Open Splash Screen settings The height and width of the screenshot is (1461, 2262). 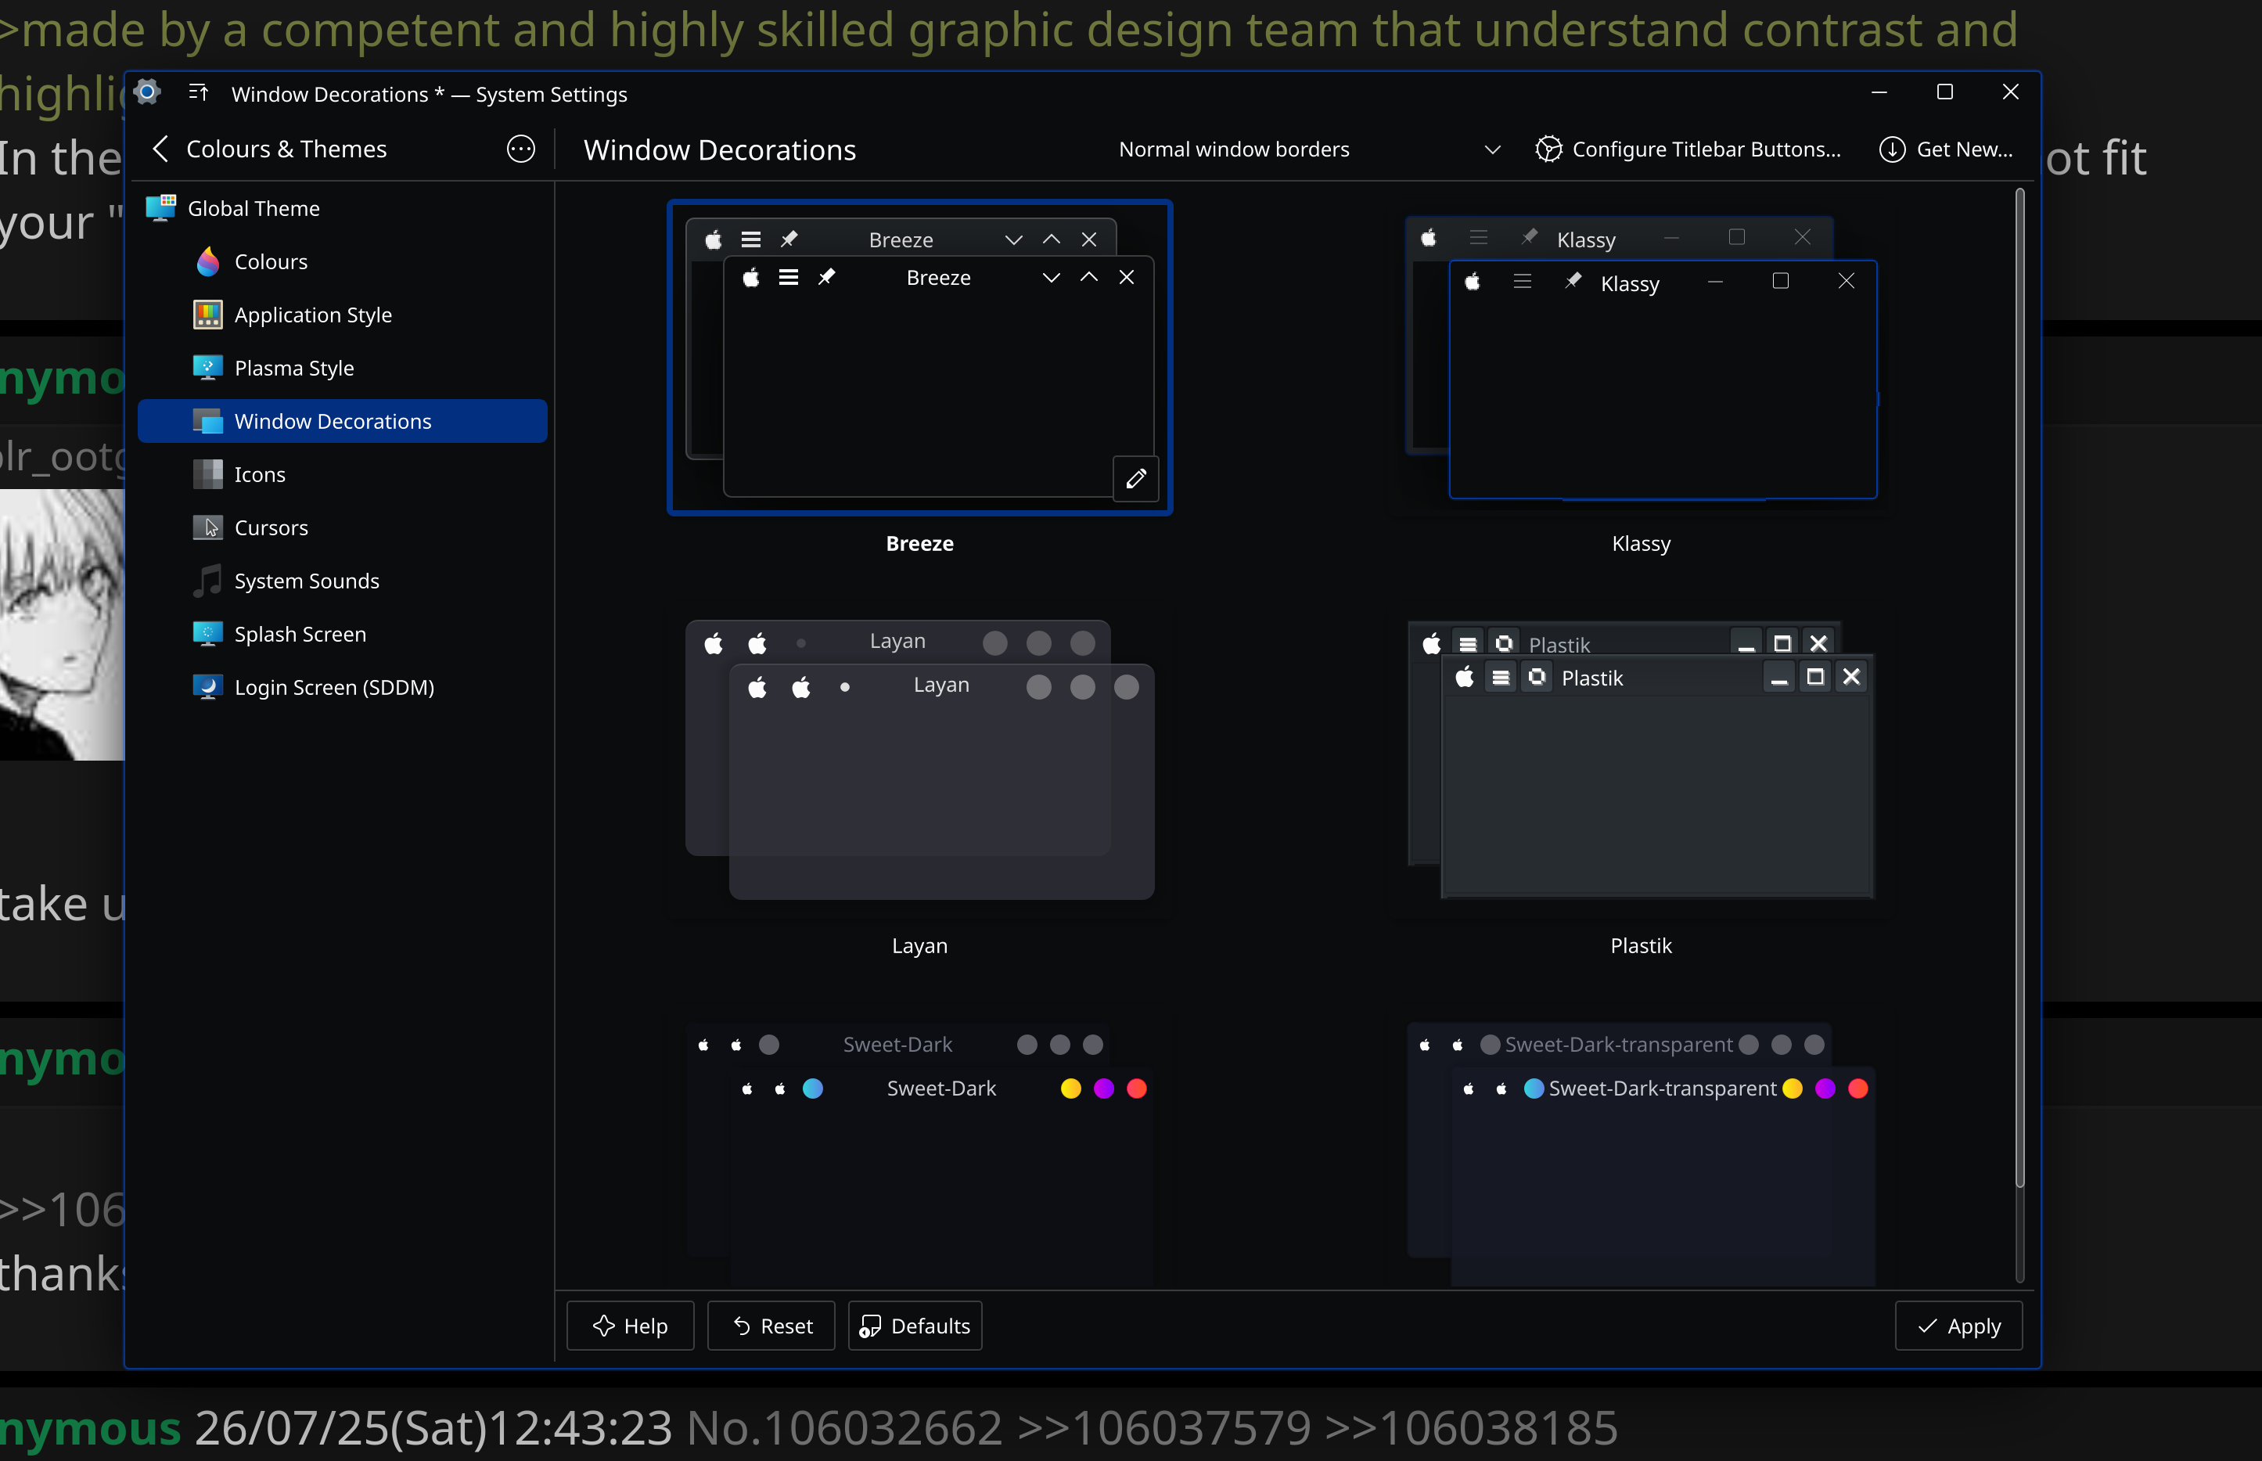[x=343, y=633]
